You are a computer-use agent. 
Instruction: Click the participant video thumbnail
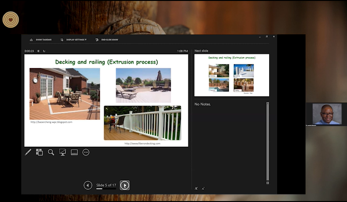click(x=327, y=114)
